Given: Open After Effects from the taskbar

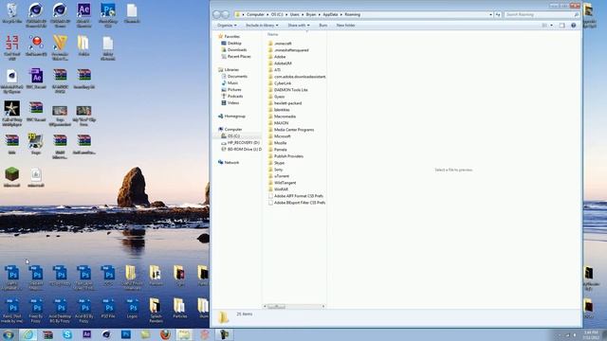Looking at the screenshot, I should (x=86, y=334).
